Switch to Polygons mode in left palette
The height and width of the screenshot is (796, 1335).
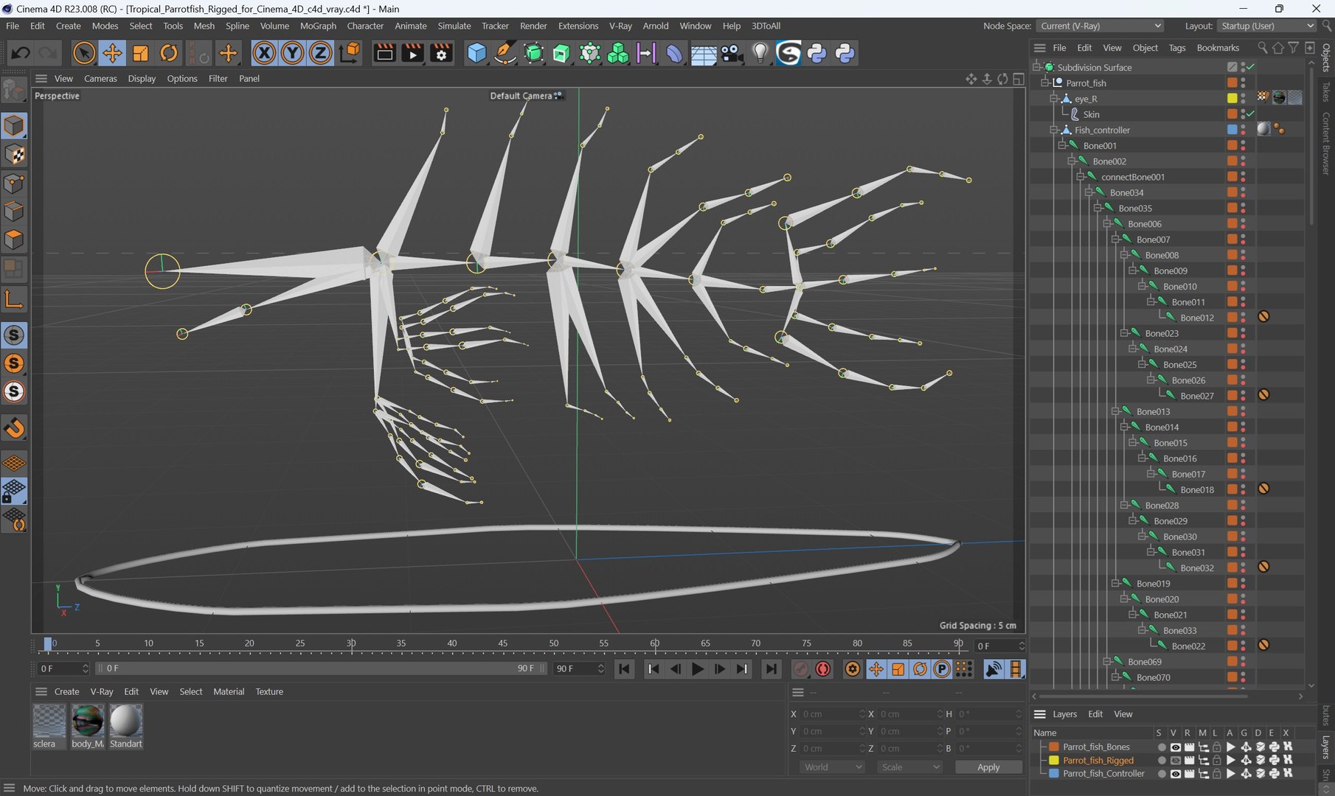point(14,240)
